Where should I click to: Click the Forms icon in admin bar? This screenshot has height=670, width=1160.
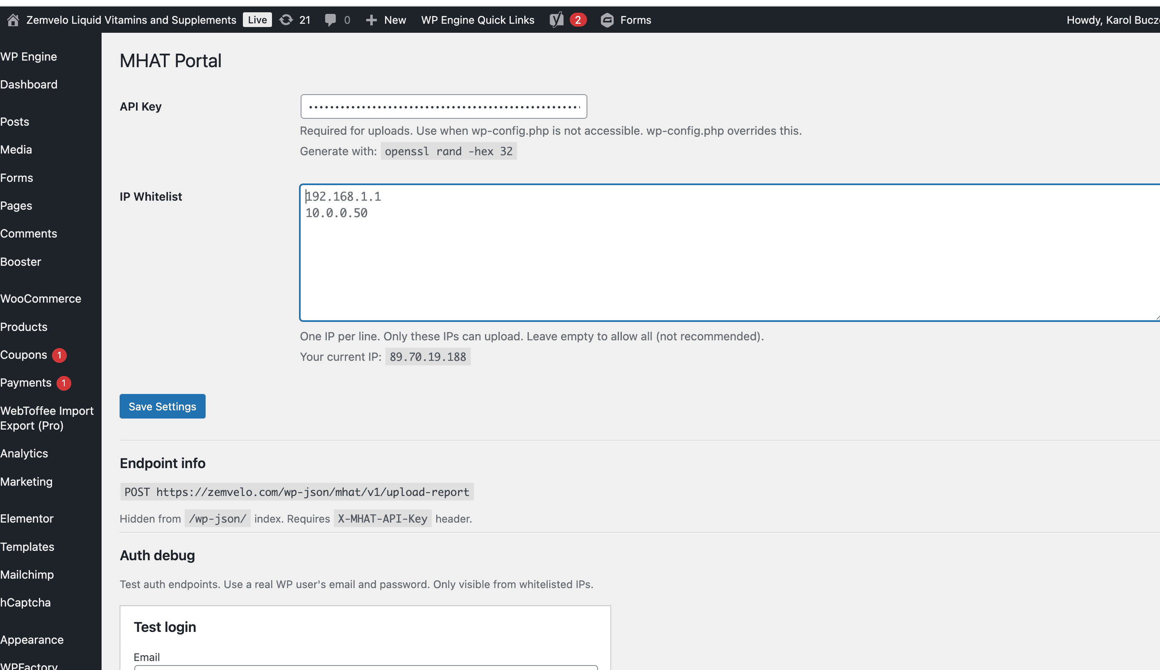607,20
